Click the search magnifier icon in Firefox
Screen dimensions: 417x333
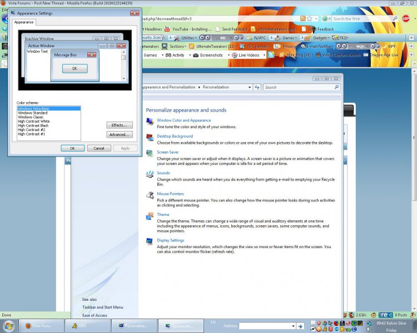coord(395,18)
